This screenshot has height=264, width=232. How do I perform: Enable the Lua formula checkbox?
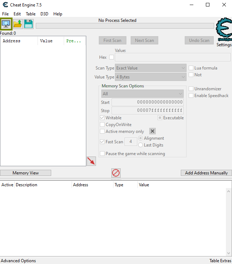point(191,68)
